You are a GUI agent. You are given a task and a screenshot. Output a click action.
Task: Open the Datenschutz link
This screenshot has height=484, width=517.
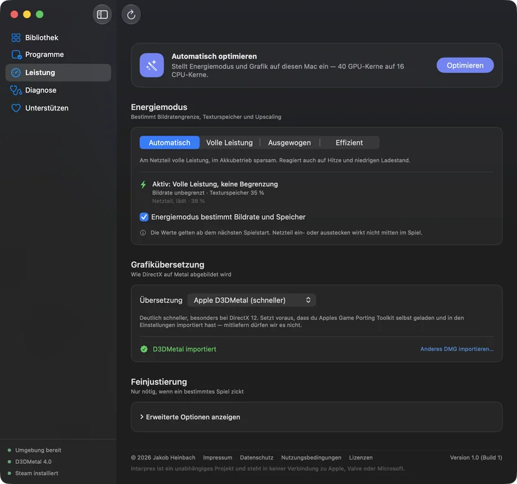click(x=257, y=458)
